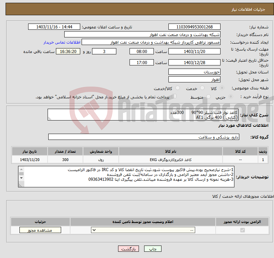
Task: Open the اطلاعات تماس خریدار link
Action: click(x=62, y=42)
